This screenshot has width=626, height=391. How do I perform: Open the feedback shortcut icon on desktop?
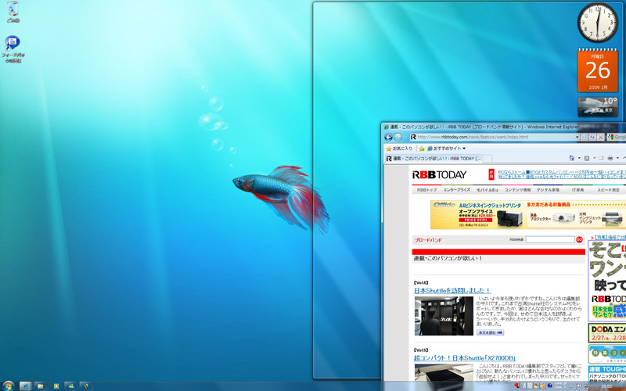click(13, 49)
